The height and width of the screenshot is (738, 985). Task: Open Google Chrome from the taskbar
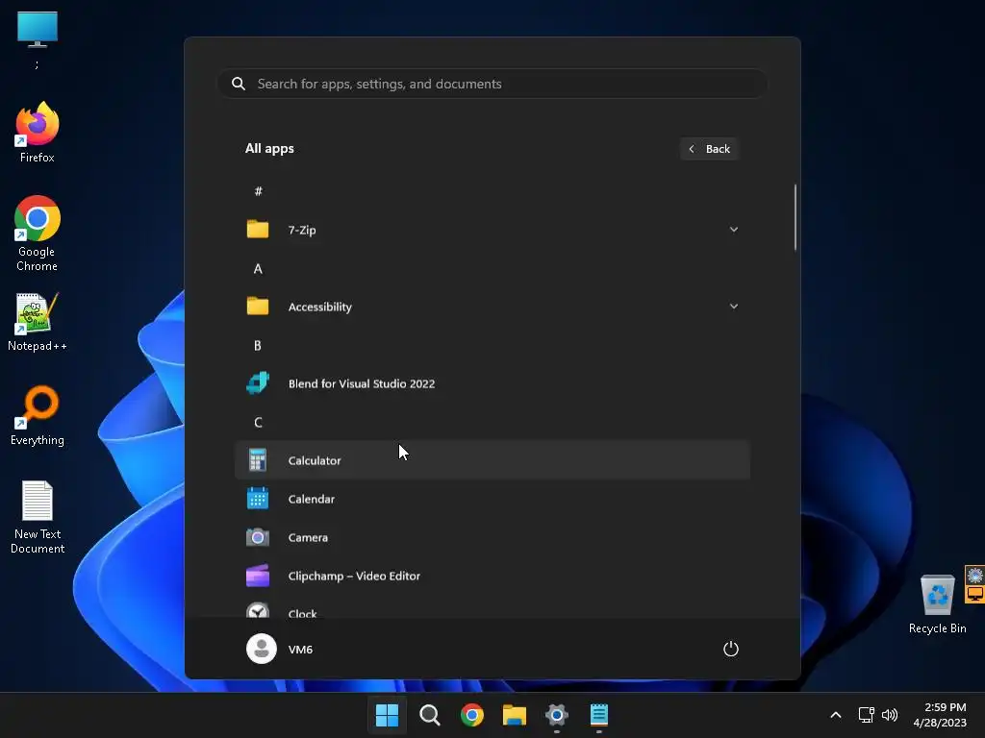tap(471, 715)
